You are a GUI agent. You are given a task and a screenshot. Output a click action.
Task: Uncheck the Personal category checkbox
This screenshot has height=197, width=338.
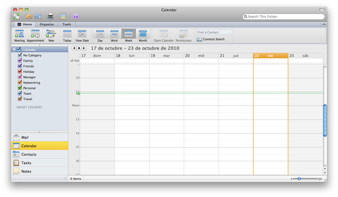point(20,88)
